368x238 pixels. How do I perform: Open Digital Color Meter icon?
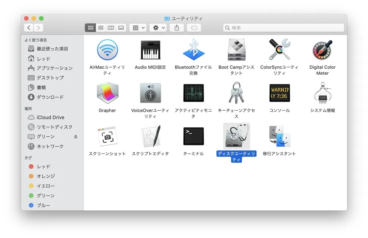(322, 50)
